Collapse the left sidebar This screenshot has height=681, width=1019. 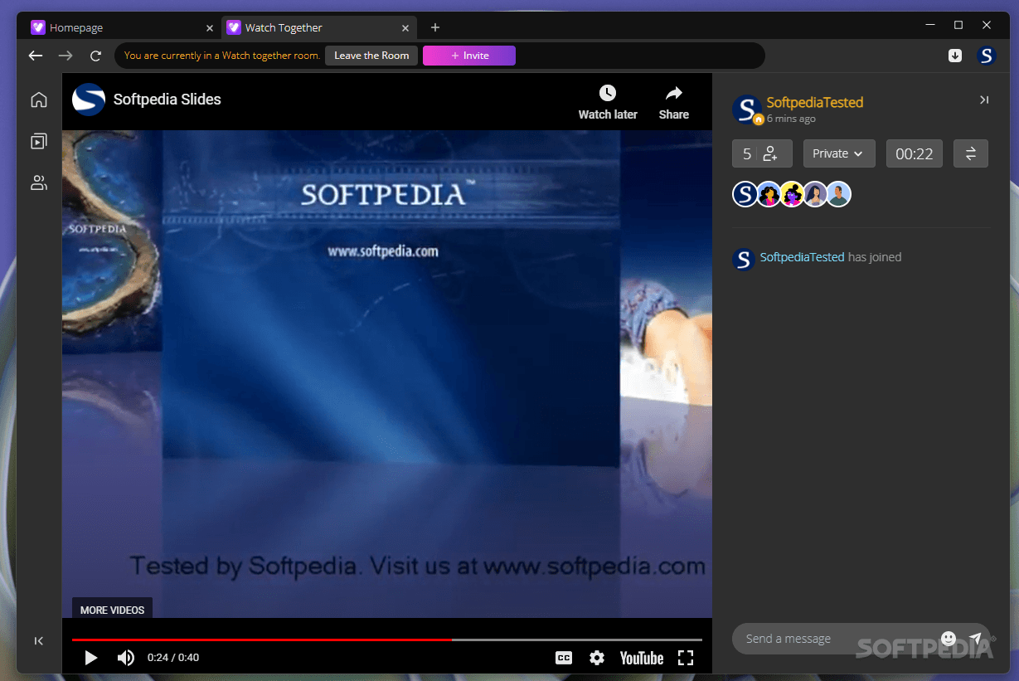coord(39,640)
